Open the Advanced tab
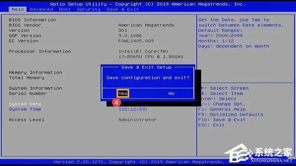 pyautogui.click(x=41, y=9)
